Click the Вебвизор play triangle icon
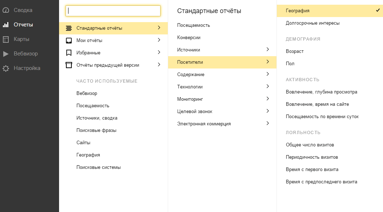This screenshot has width=383, height=212. click(x=6, y=54)
